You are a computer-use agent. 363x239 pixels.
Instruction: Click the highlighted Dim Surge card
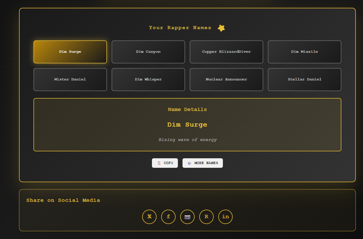[x=70, y=52]
